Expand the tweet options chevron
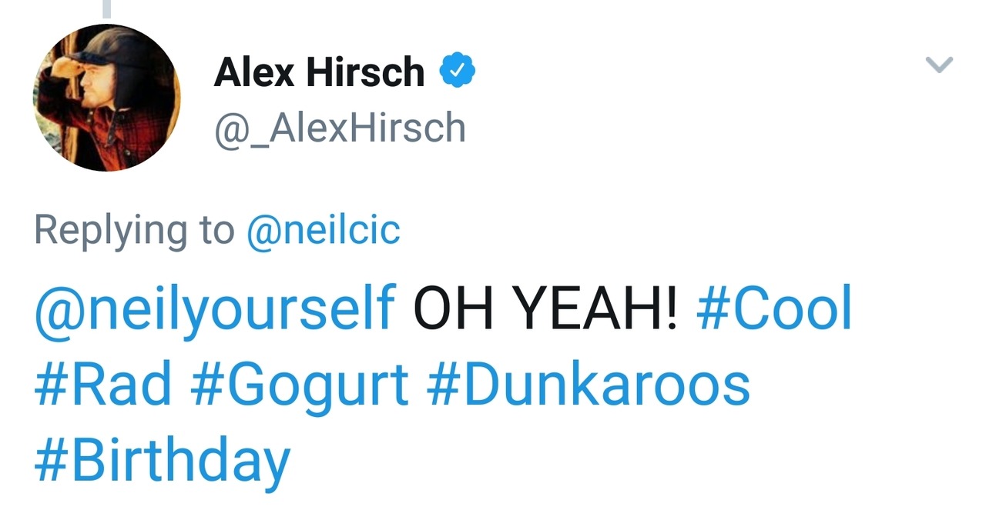986x510 pixels. [x=939, y=65]
